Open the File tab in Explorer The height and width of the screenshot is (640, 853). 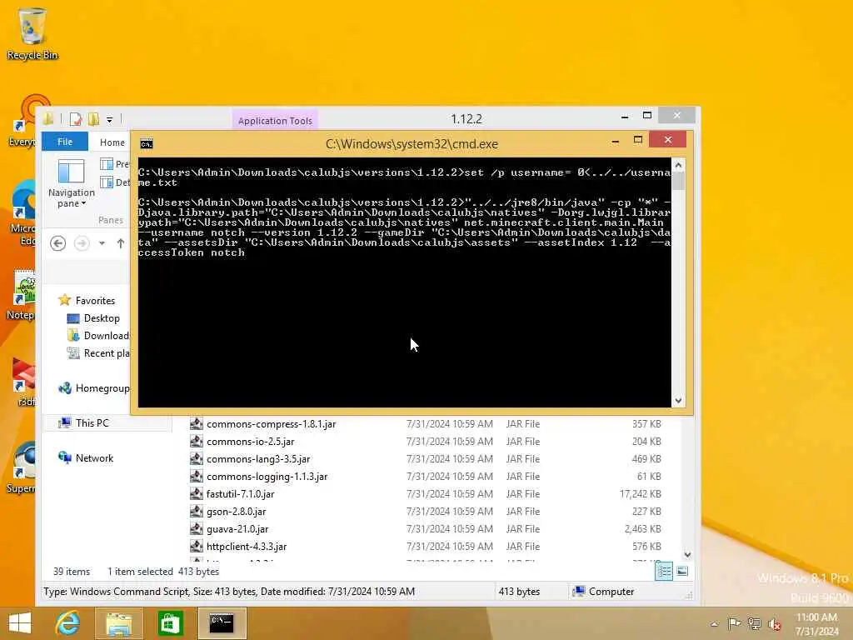coord(65,142)
